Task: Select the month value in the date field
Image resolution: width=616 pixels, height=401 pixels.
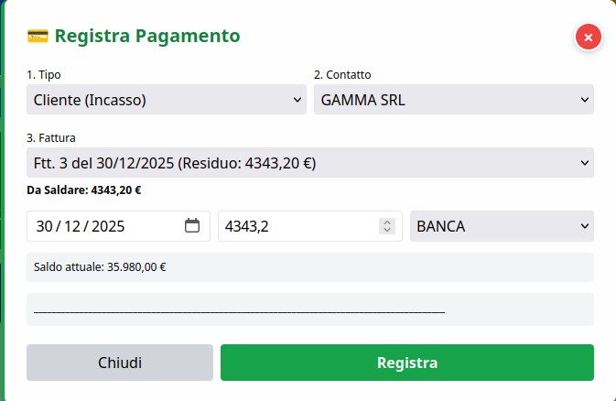Action: [x=73, y=226]
